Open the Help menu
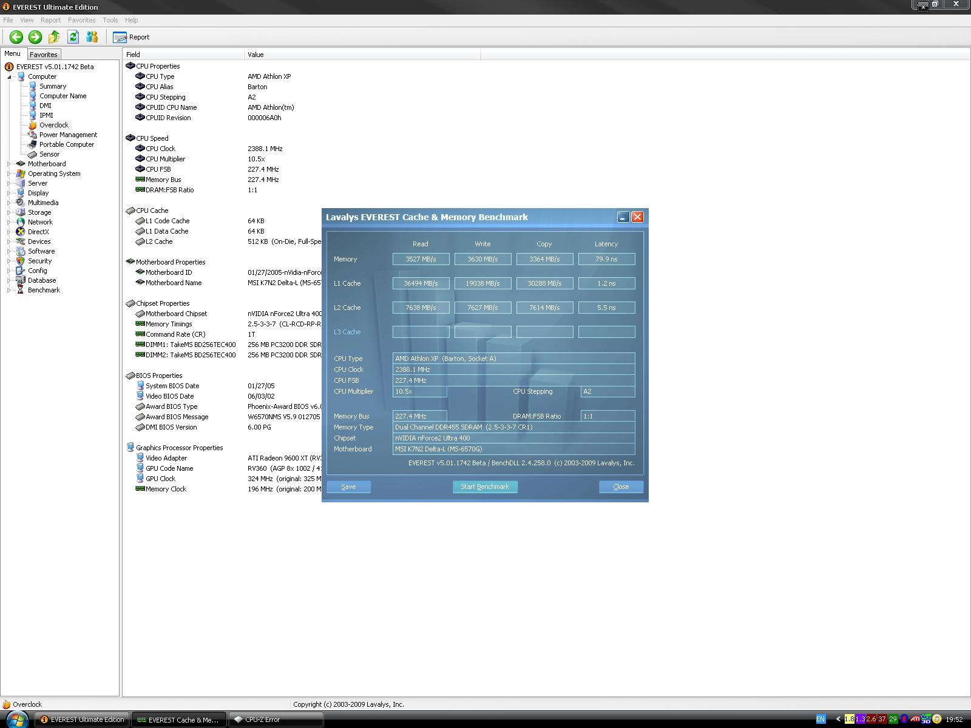Screen dimensions: 971x728 tap(131, 20)
